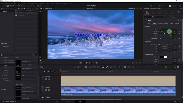Viewport: 183px width, 103px height.
Task: Open the layout Type dropdown
Action: pos(167,29)
